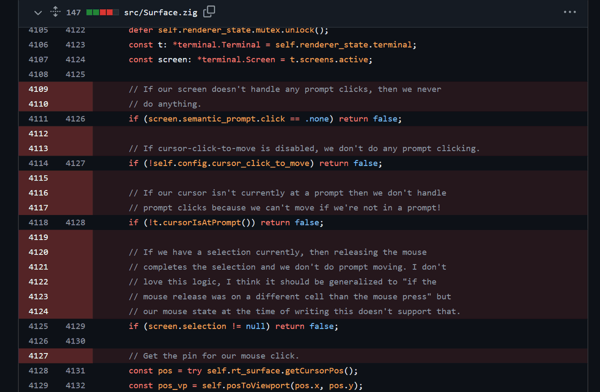Click the green-red diffstat squares
Image resolution: width=600 pixels, height=392 pixels.
pos(102,12)
